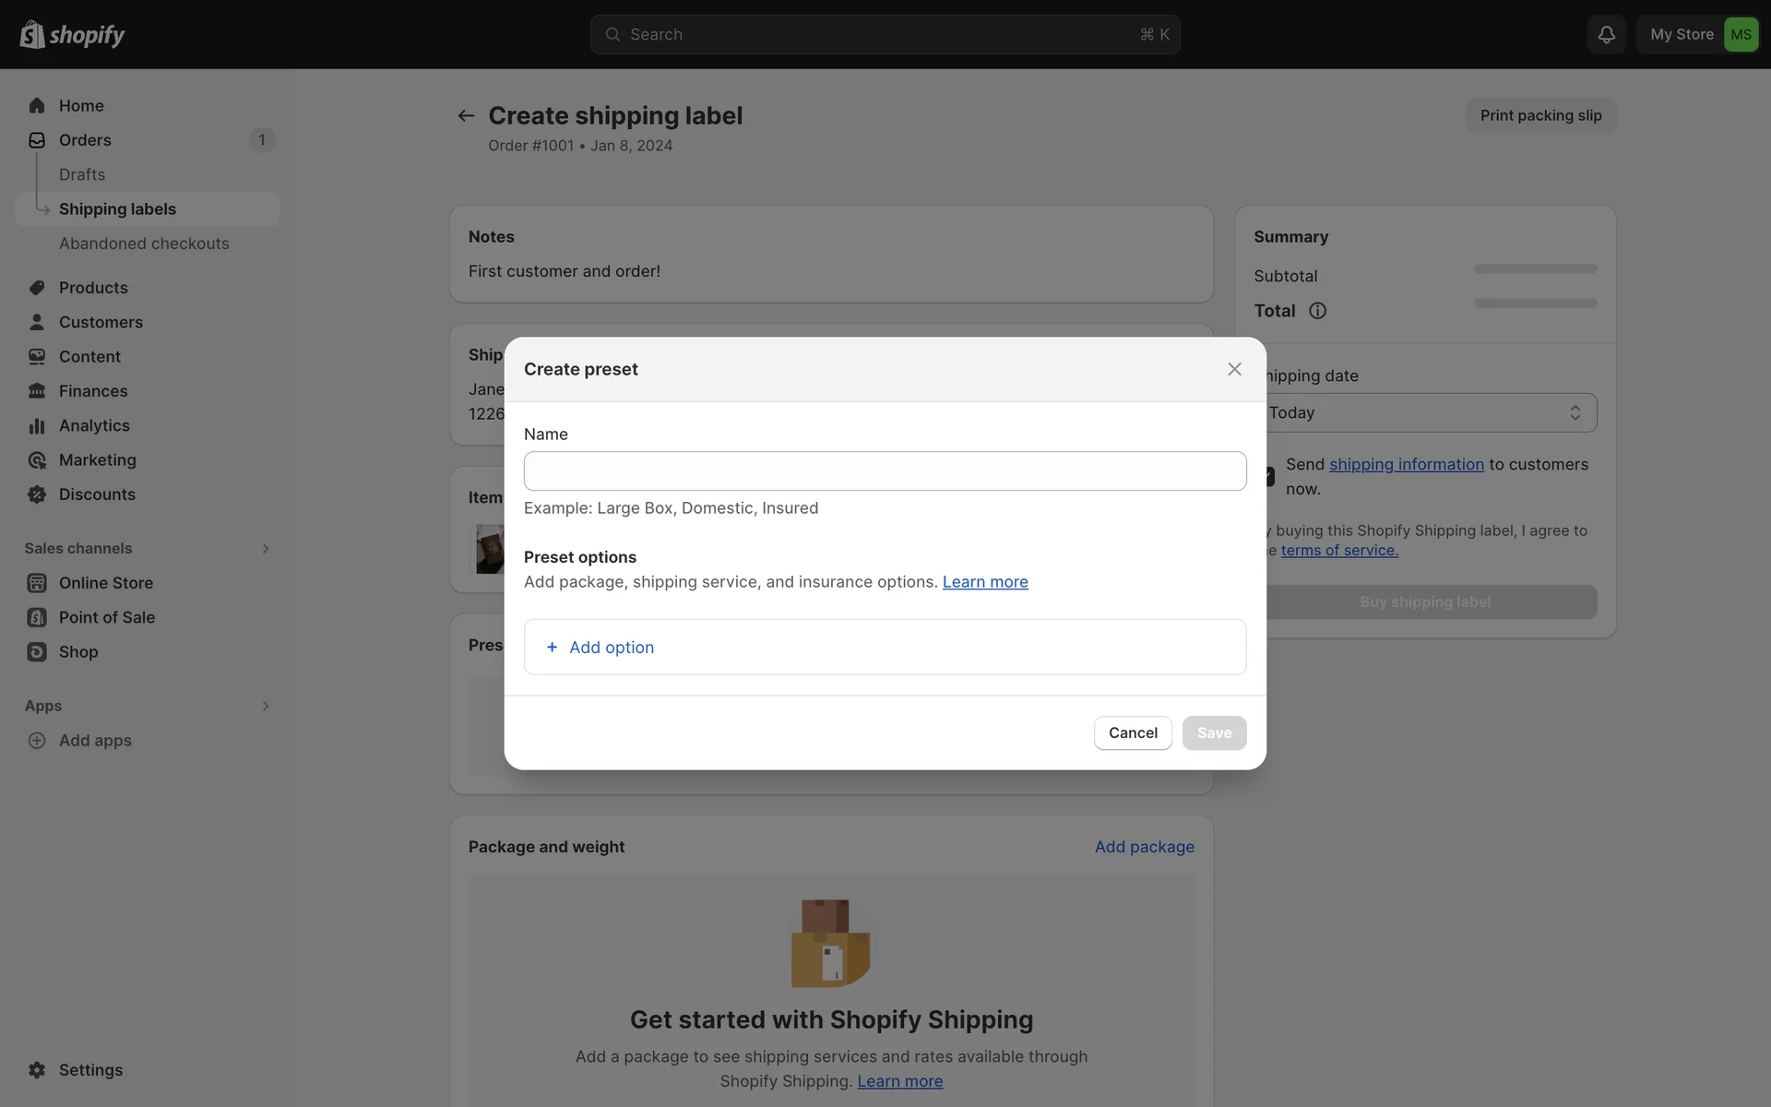Click the Point of Sale icon

[x=37, y=617]
